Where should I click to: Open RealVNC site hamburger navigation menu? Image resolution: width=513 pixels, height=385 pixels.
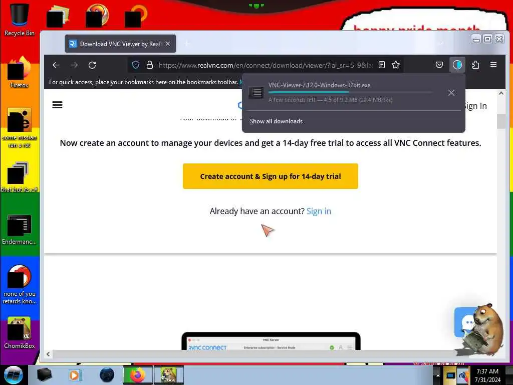click(57, 105)
